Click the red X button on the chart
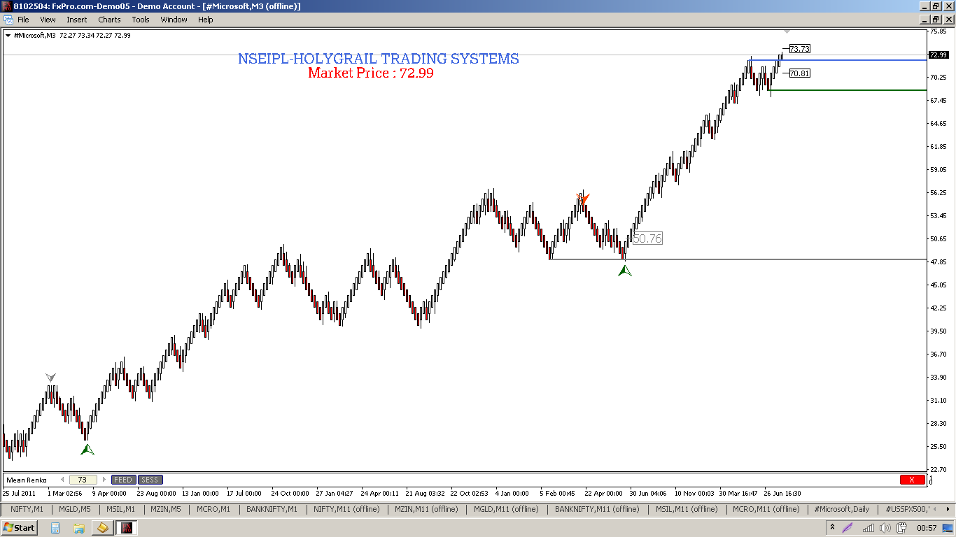Image resolution: width=956 pixels, height=537 pixels. click(x=911, y=480)
